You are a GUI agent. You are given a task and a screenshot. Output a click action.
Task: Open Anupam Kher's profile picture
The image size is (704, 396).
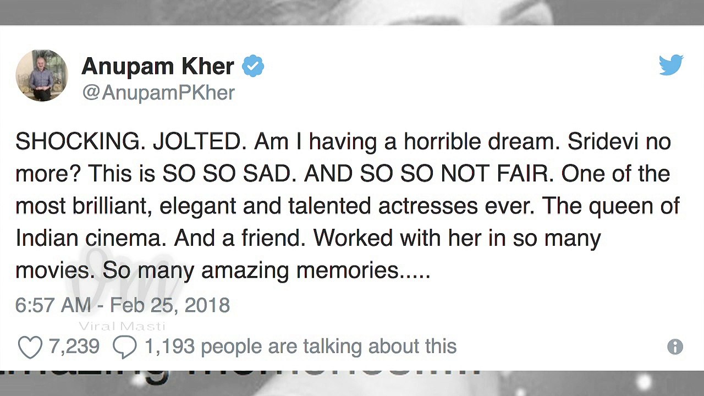(42, 75)
